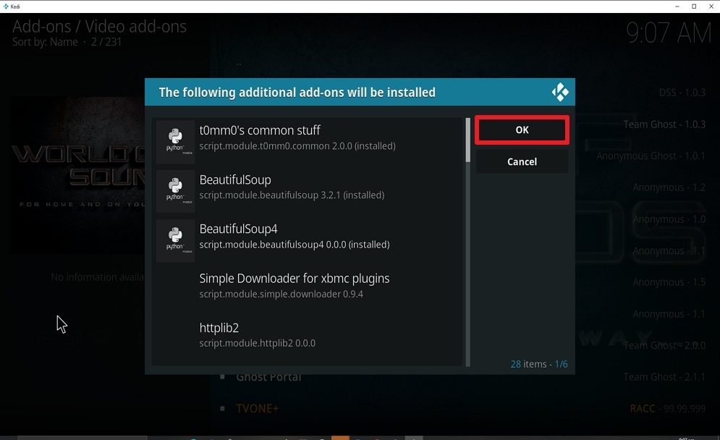Screen dimensions: 720x440
Task: Select the BeautifulSoup4 list item
Action: coord(308,240)
